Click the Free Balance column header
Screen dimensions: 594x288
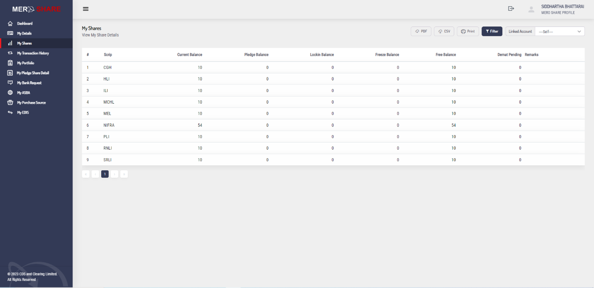click(x=446, y=55)
